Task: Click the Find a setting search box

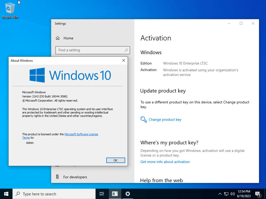Action: coord(93,50)
